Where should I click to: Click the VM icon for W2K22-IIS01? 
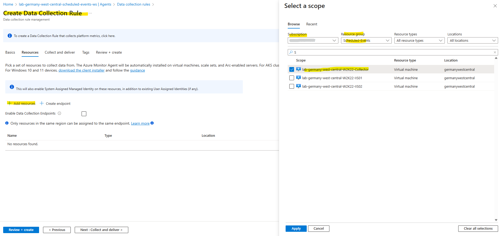coord(299,78)
